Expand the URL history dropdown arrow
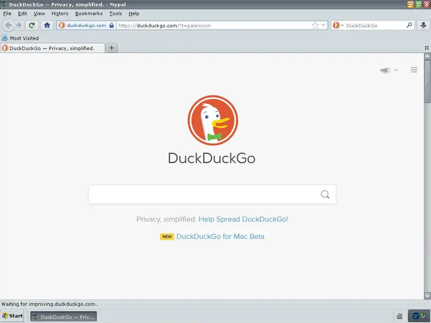The image size is (431, 323). tap(324, 26)
